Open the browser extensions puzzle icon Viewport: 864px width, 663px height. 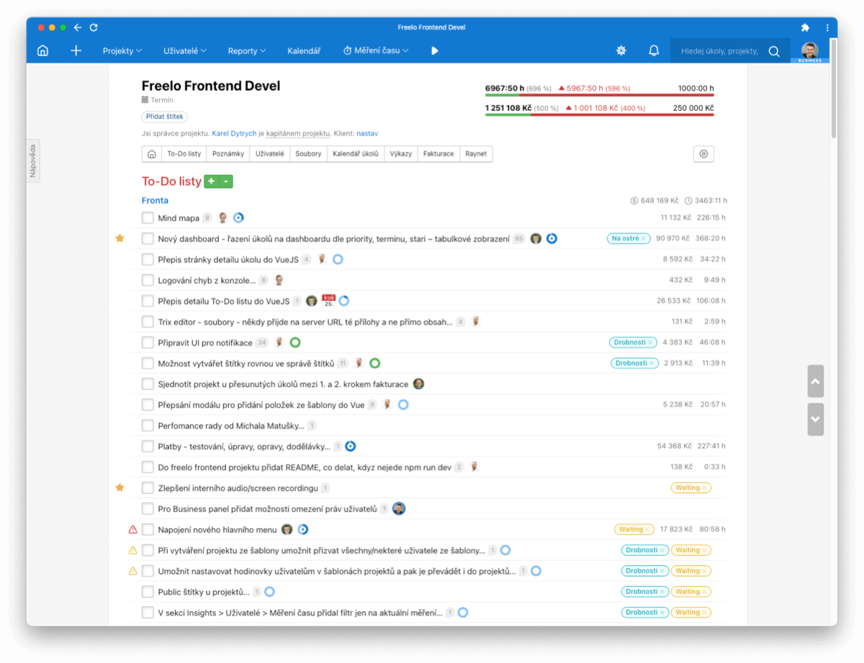[x=805, y=27]
